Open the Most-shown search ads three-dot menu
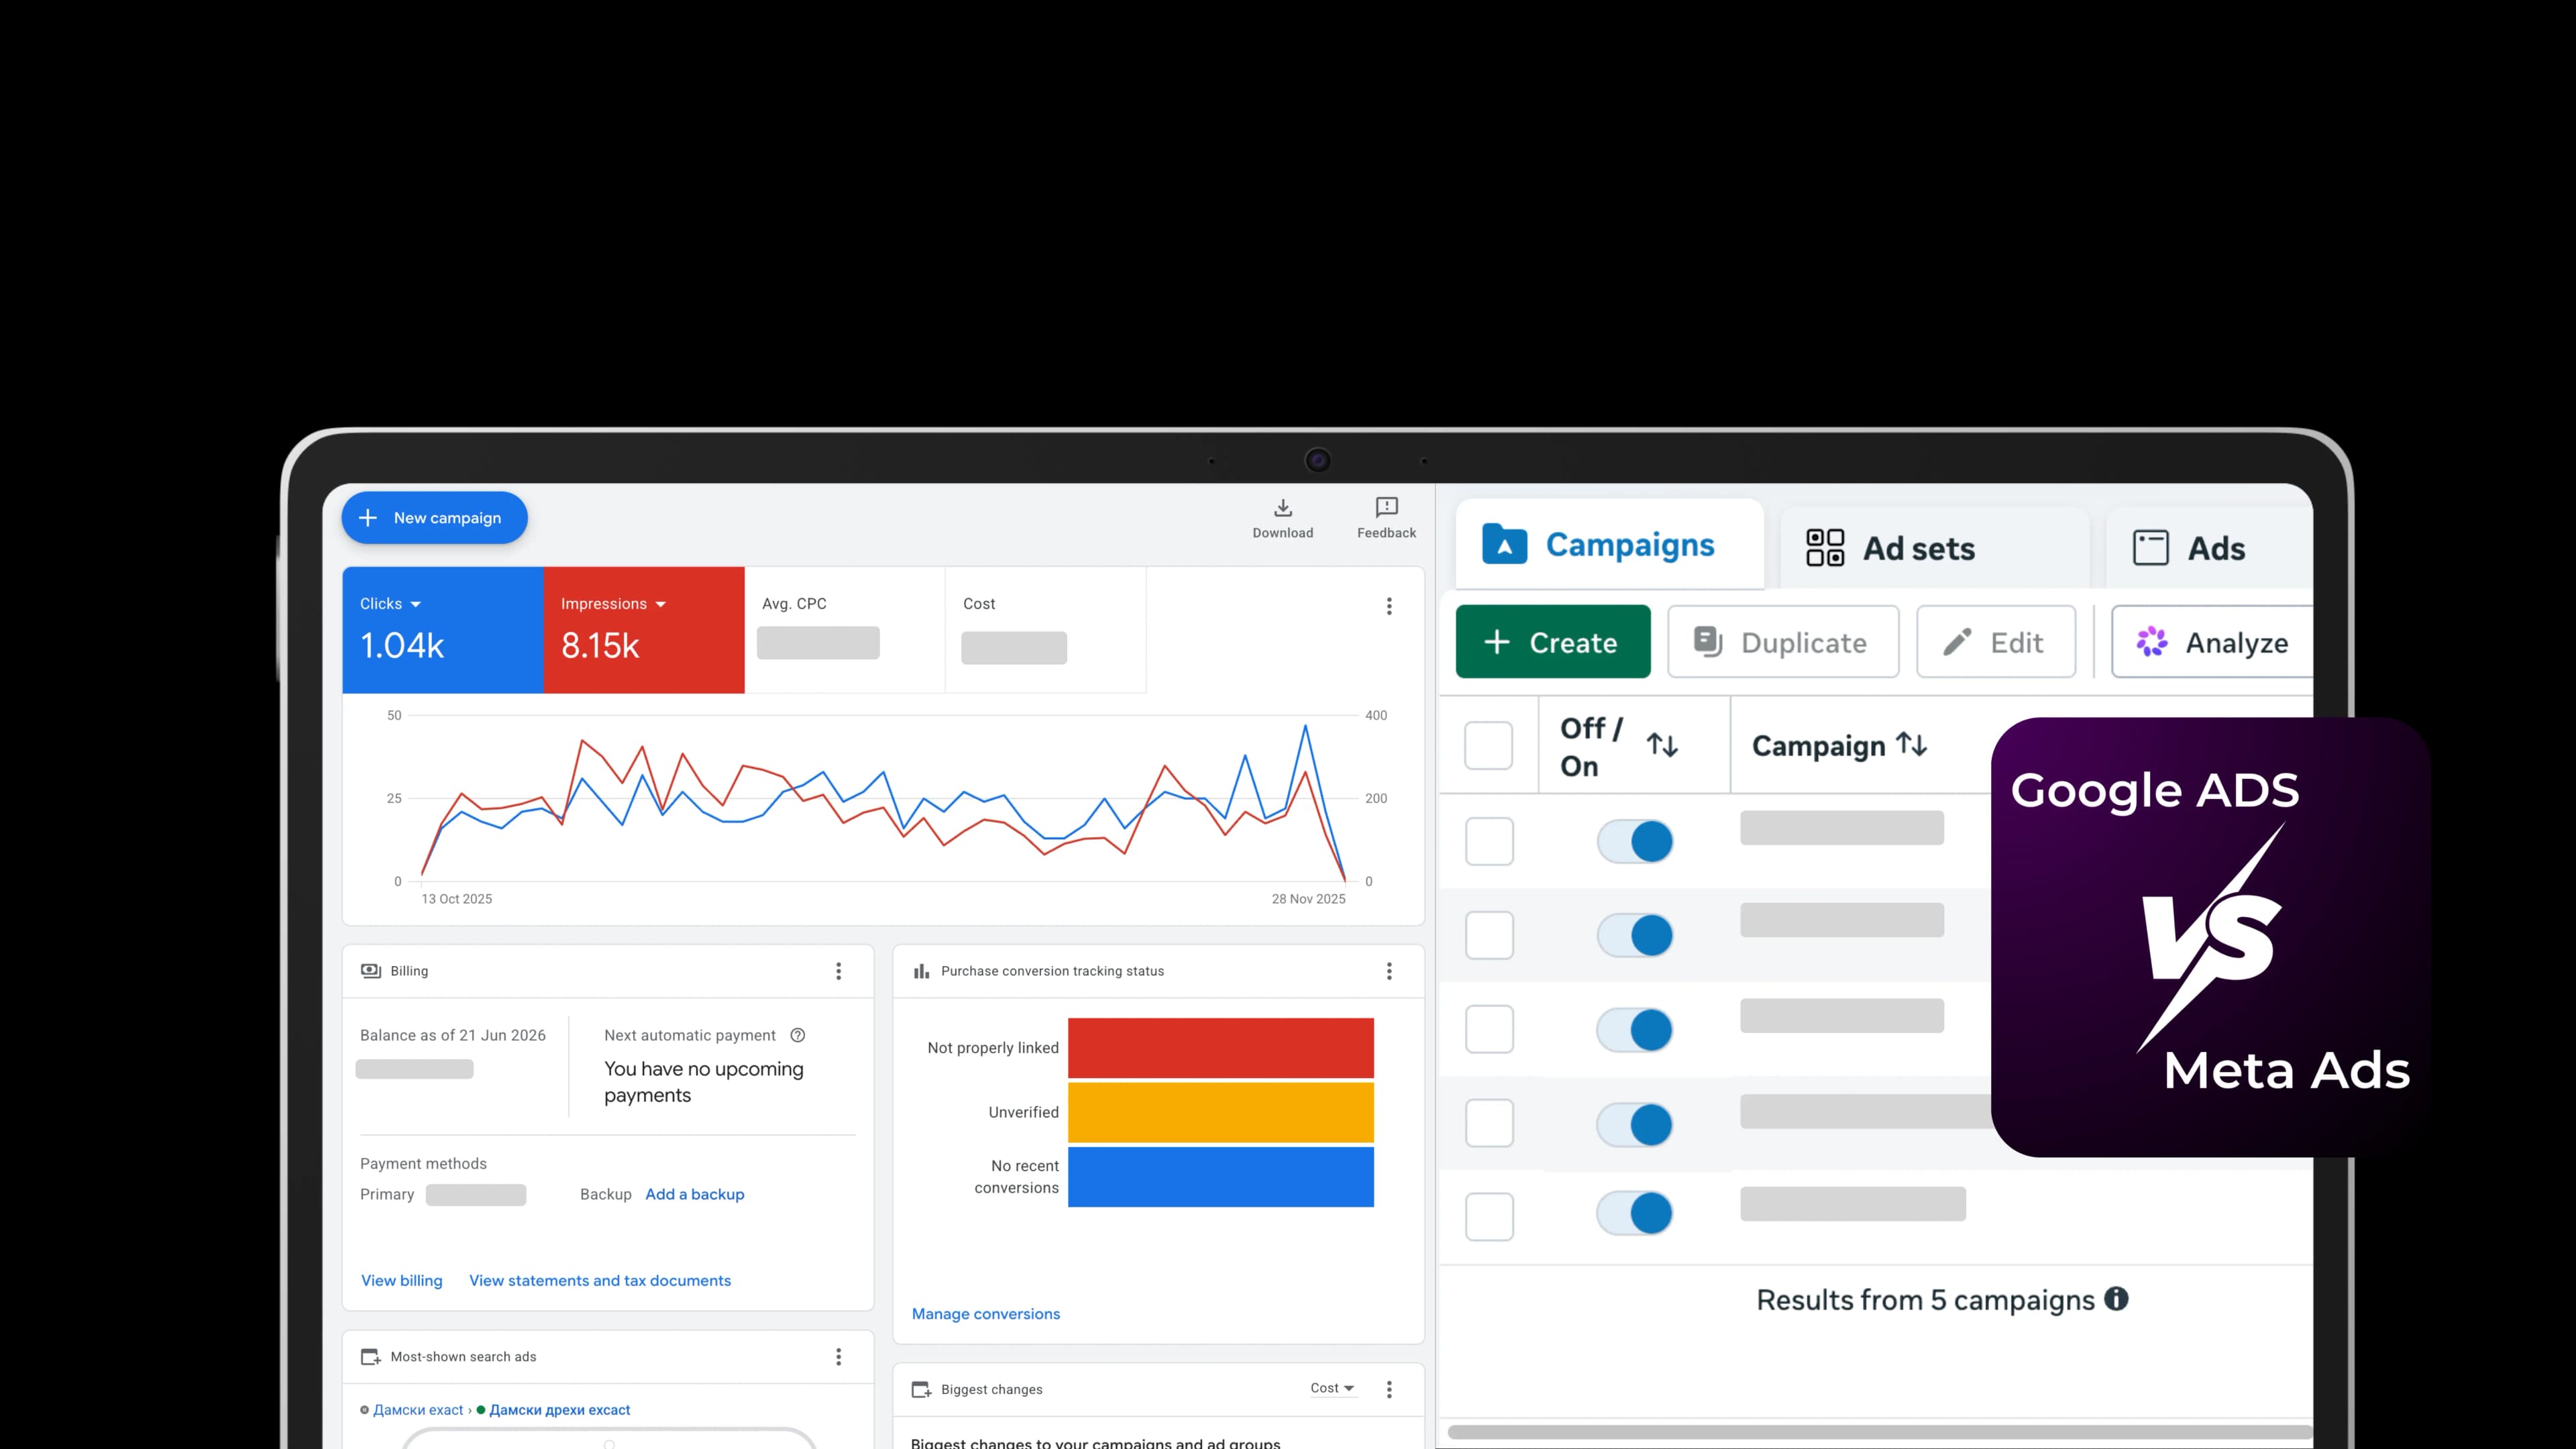The height and width of the screenshot is (1449, 2576). pyautogui.click(x=838, y=1357)
